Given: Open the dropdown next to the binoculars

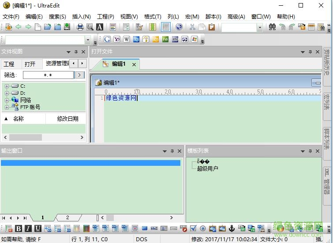Looking at the screenshot, I should click(259, 27).
